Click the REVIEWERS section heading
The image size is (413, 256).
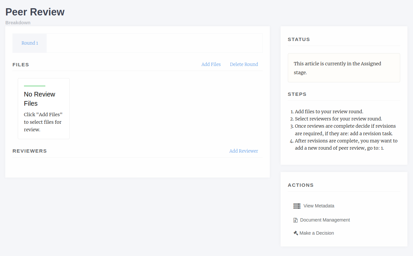pos(30,151)
